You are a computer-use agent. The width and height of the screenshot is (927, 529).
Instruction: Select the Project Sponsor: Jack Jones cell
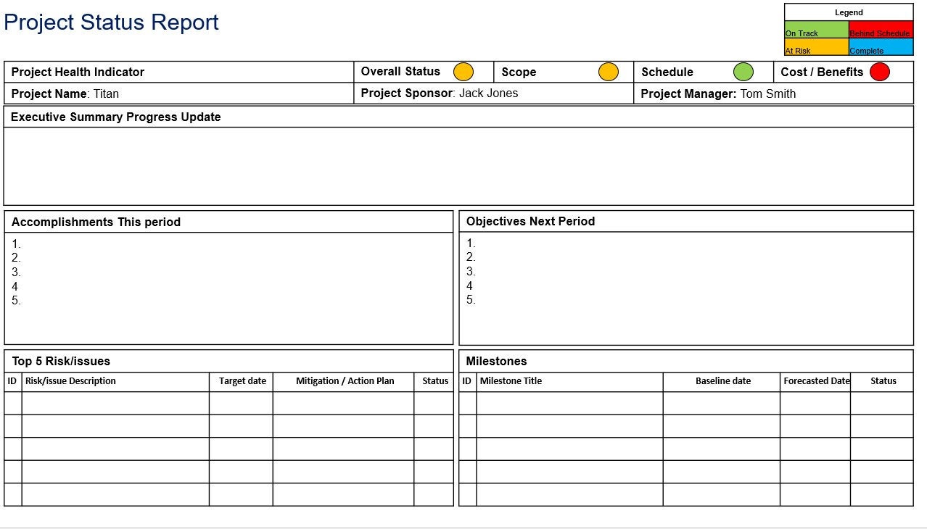[x=494, y=93]
